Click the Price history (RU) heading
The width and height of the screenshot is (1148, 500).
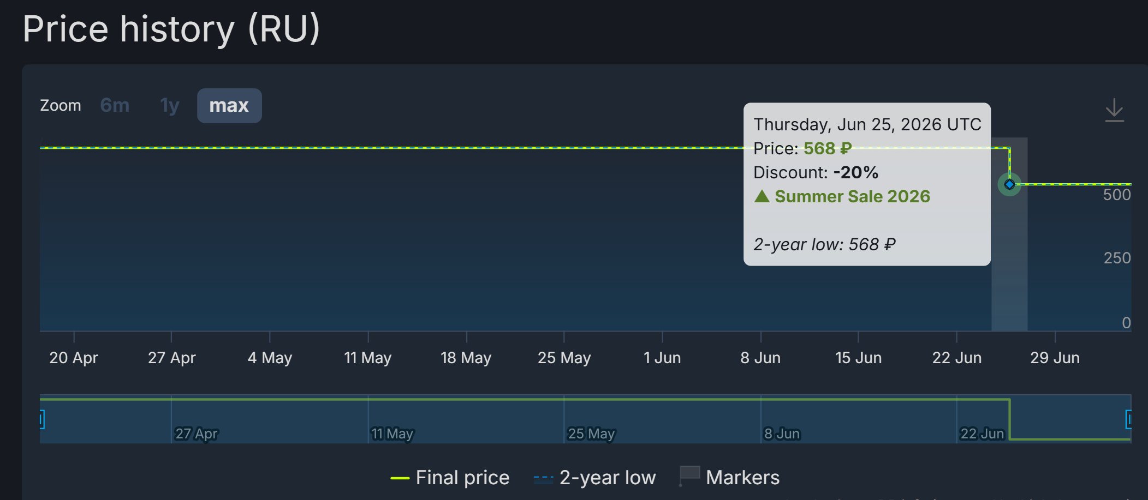pos(171,29)
